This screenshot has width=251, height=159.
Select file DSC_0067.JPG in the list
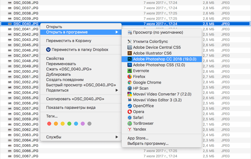tap(26, 156)
